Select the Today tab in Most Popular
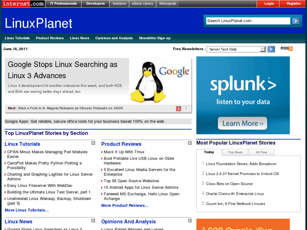This screenshot has width=307, height=230. 209,152
